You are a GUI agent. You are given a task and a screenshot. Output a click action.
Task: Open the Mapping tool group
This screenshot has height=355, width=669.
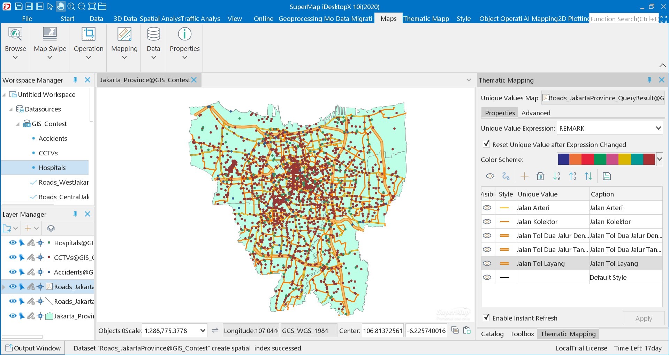pyautogui.click(x=124, y=44)
